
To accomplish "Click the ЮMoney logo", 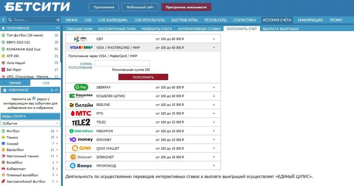I will click(x=81, y=139).
